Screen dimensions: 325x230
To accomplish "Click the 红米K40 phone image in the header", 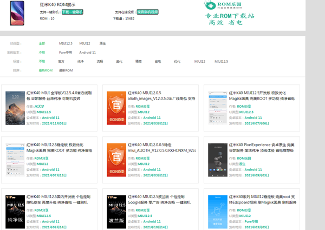I will point(17,13).
